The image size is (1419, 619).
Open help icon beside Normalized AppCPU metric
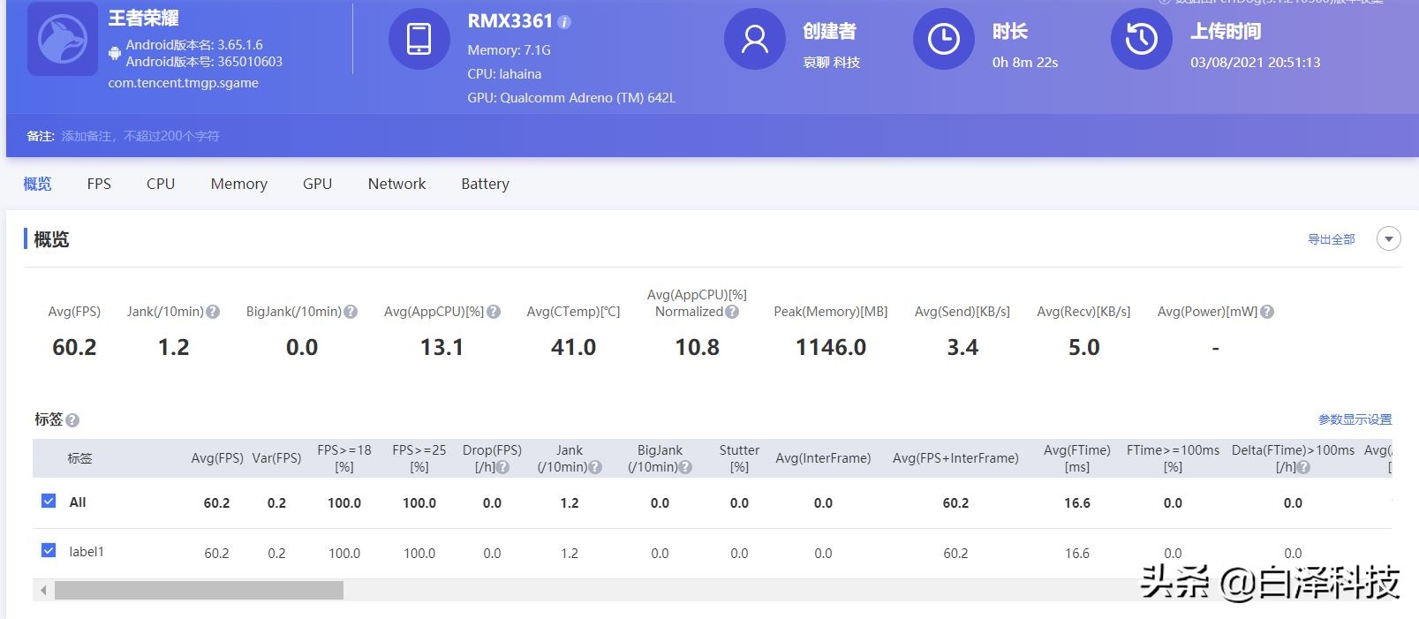(x=732, y=312)
